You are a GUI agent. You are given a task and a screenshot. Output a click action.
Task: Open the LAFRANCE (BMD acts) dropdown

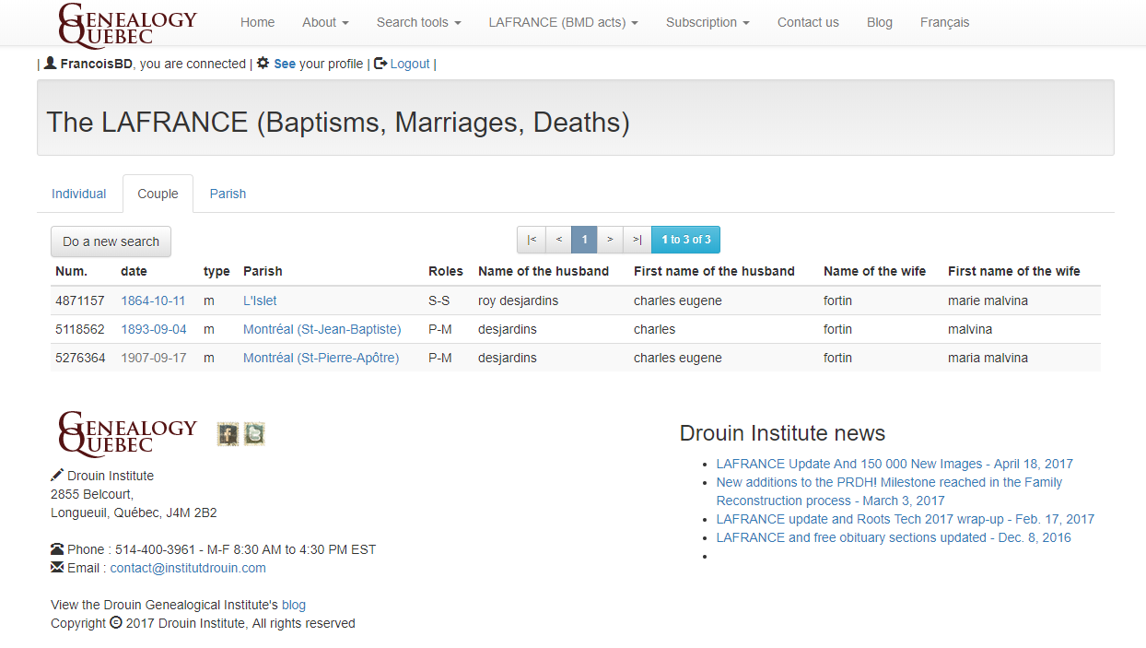563,22
